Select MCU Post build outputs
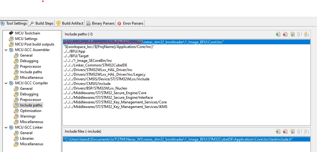 click(32, 44)
